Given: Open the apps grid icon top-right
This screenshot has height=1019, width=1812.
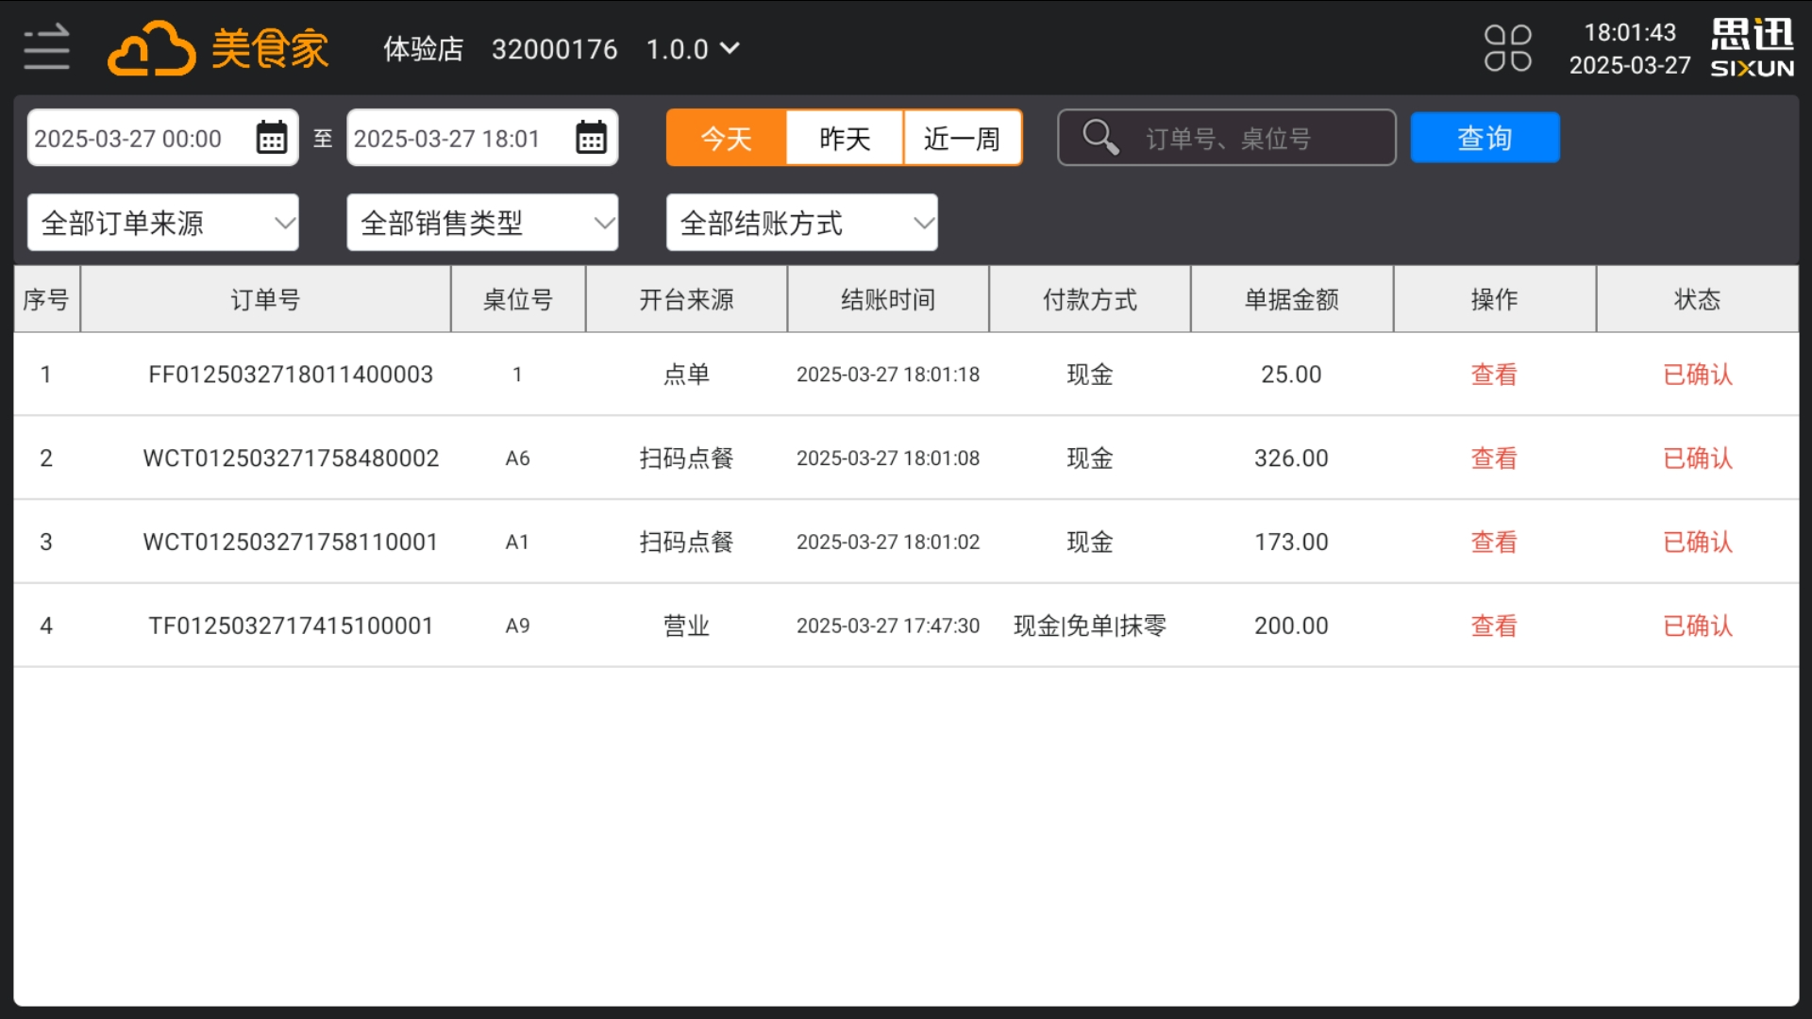Looking at the screenshot, I should [x=1508, y=46].
